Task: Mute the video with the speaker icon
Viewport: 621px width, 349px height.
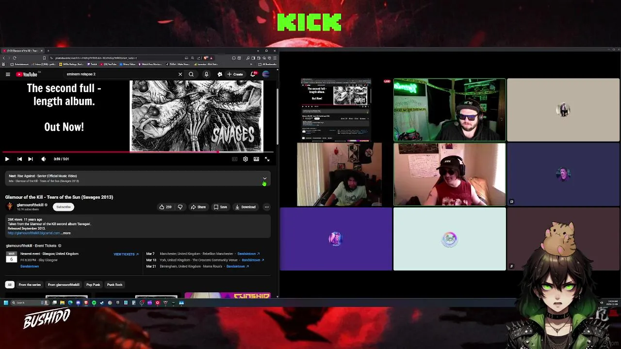Action: point(43,159)
